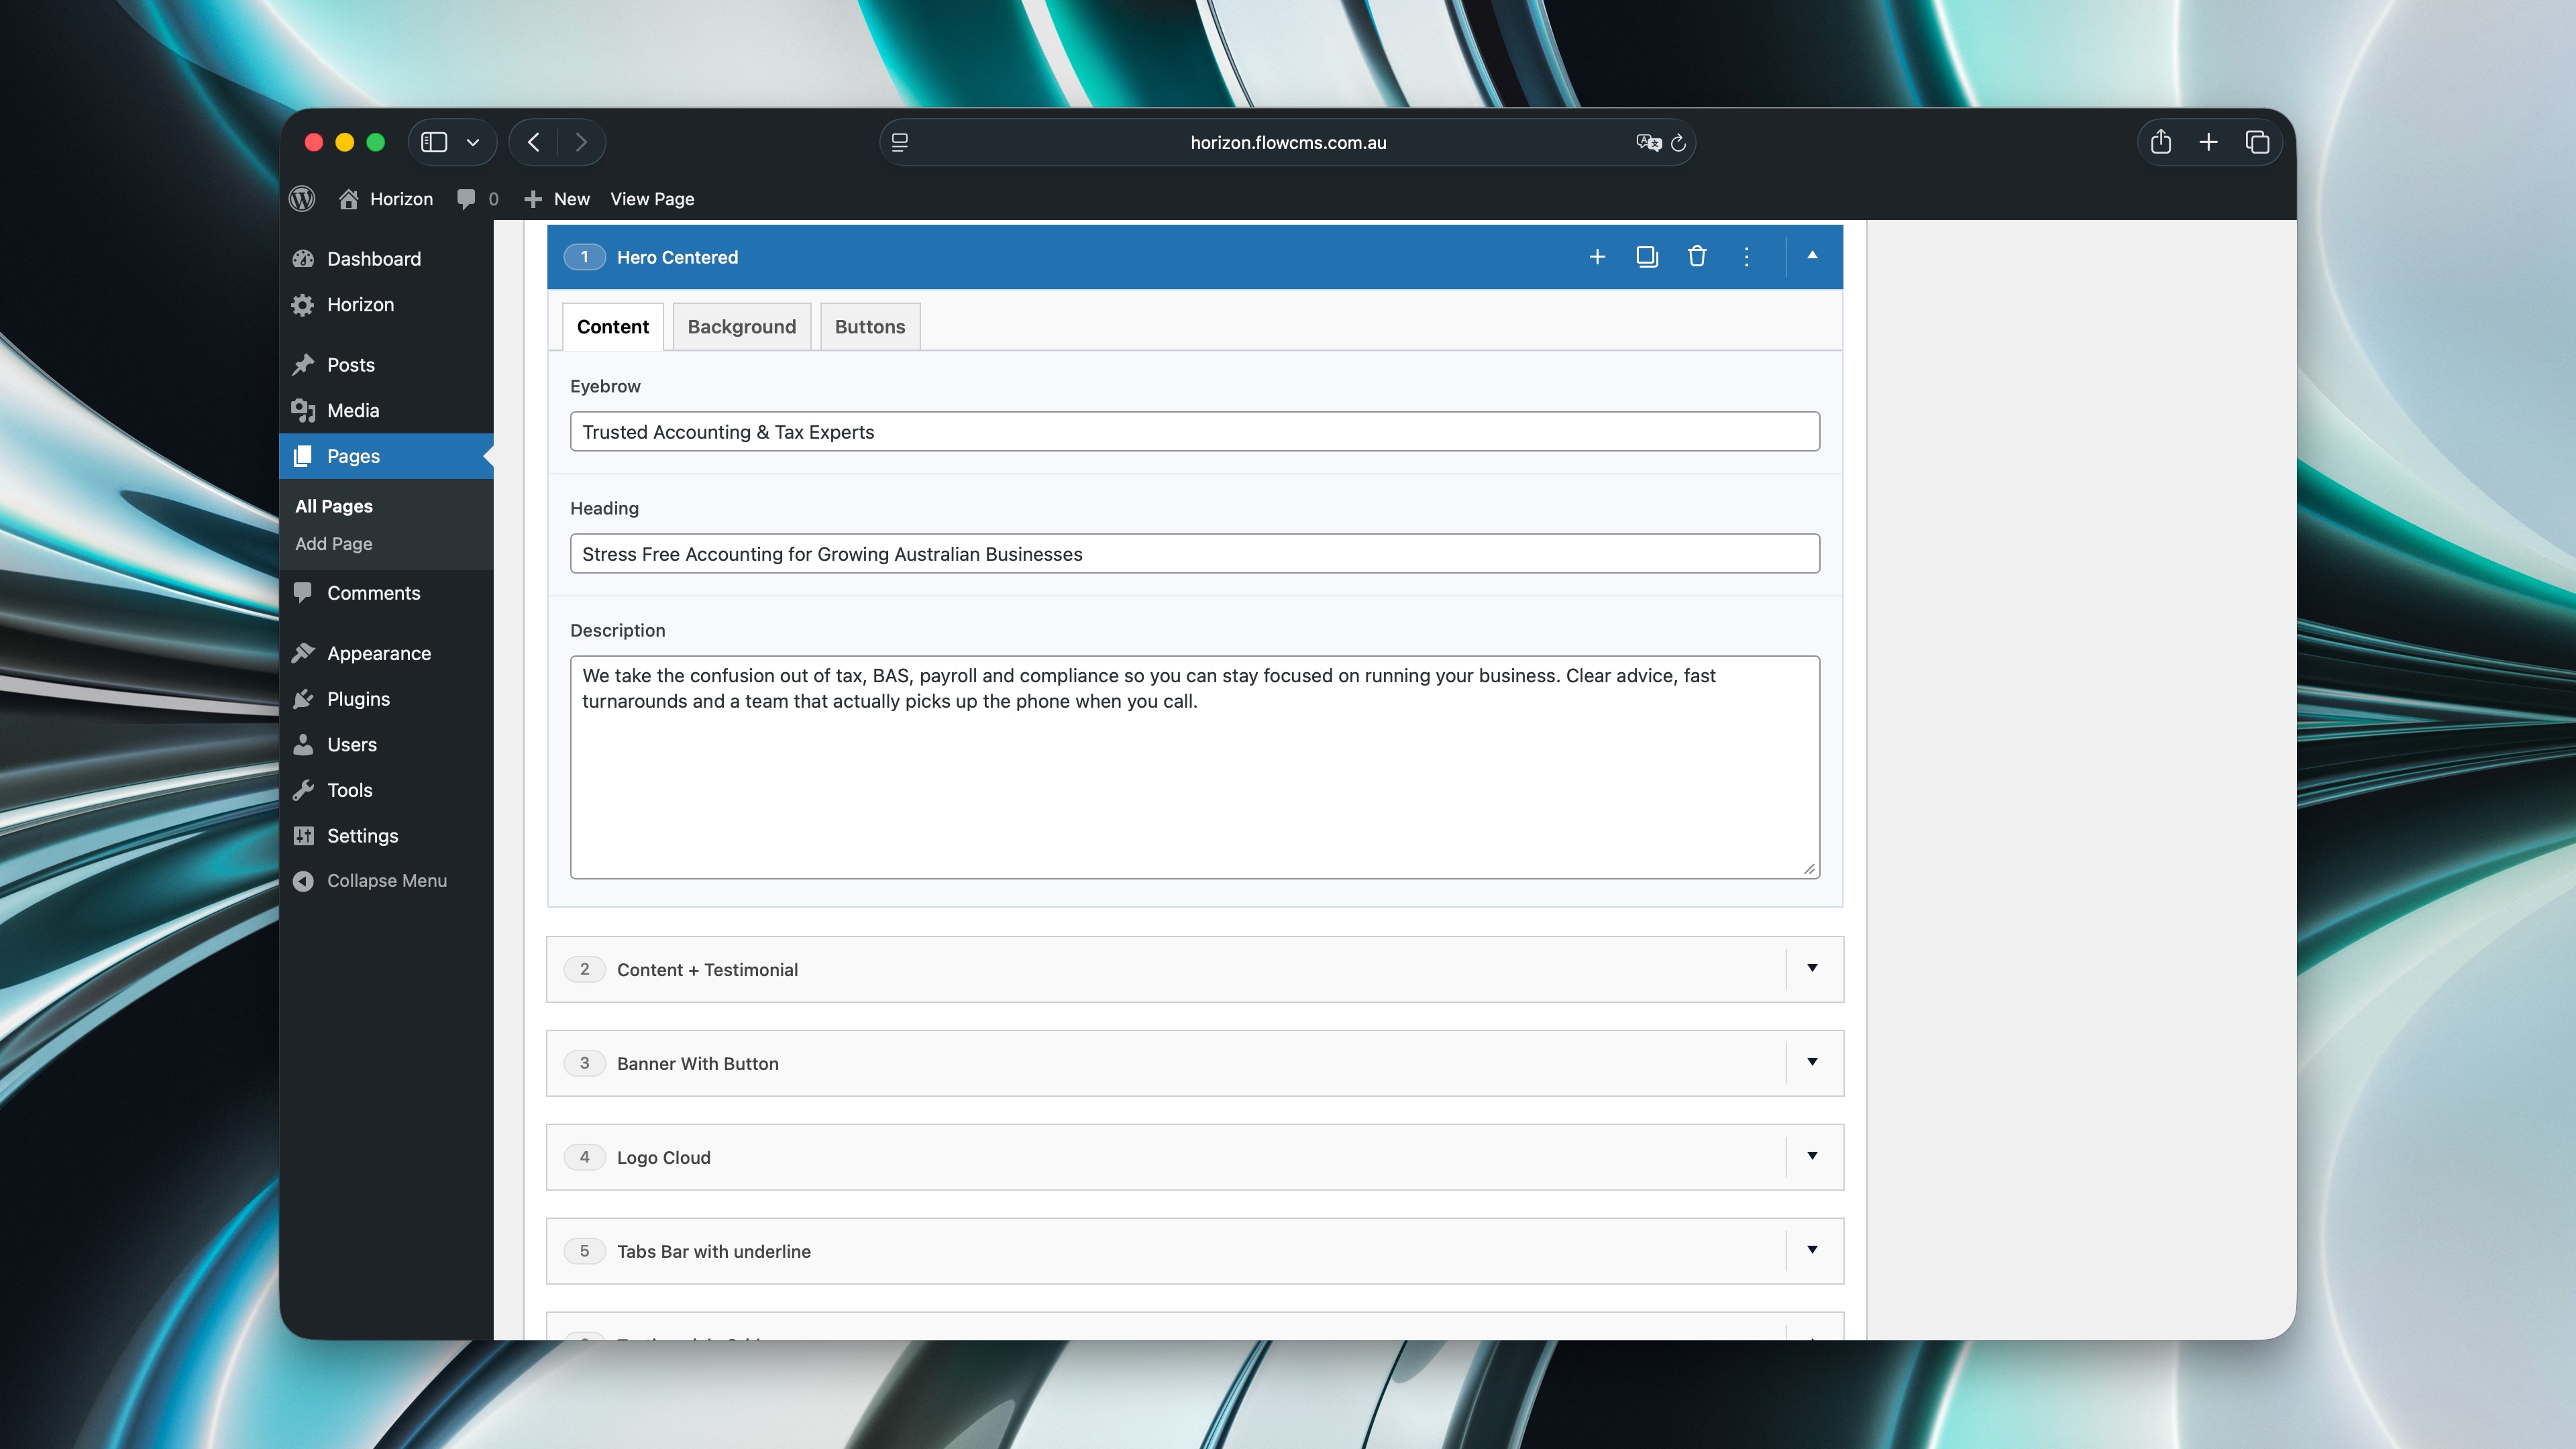Duplicate the Hero Centered layout
Screen dimensions: 2576x1449
[1646, 257]
